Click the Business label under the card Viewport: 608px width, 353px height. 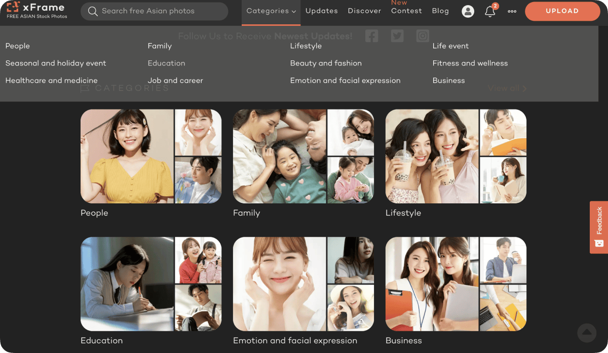tap(404, 341)
